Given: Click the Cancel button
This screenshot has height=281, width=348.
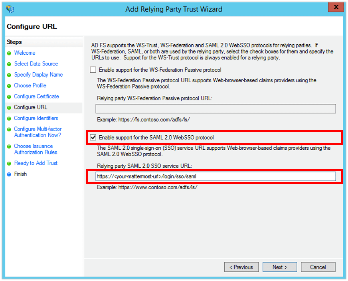Looking at the screenshot, I should (318, 267).
